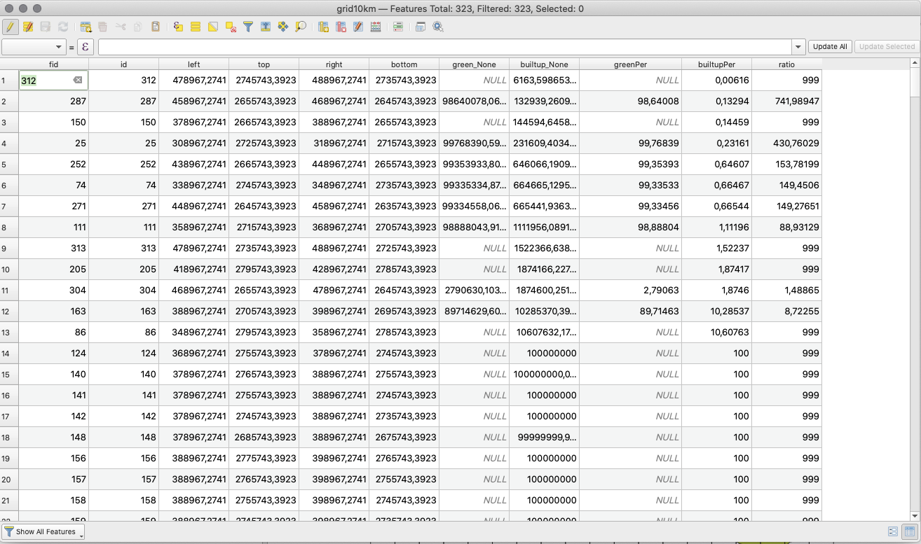Open the actions magnifier-gear icon
The height and width of the screenshot is (544, 921).
tap(438, 27)
